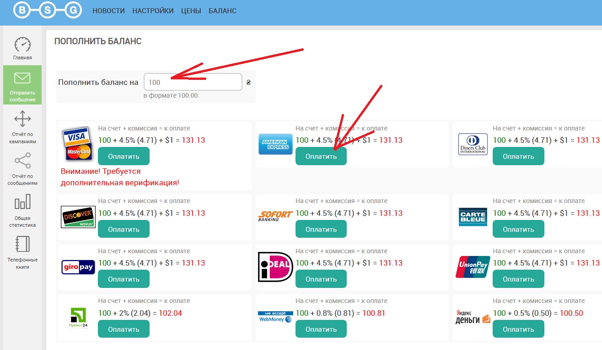This screenshot has height=350, width=602.
Task: Open the Главная dashboard icon
Action: 22,45
